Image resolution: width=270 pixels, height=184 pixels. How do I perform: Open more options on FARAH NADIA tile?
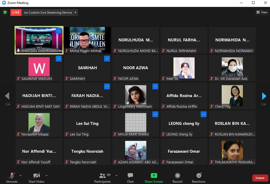[107, 86]
